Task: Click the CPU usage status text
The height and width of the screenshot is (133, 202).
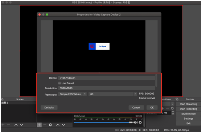Action: [x=176, y=130]
